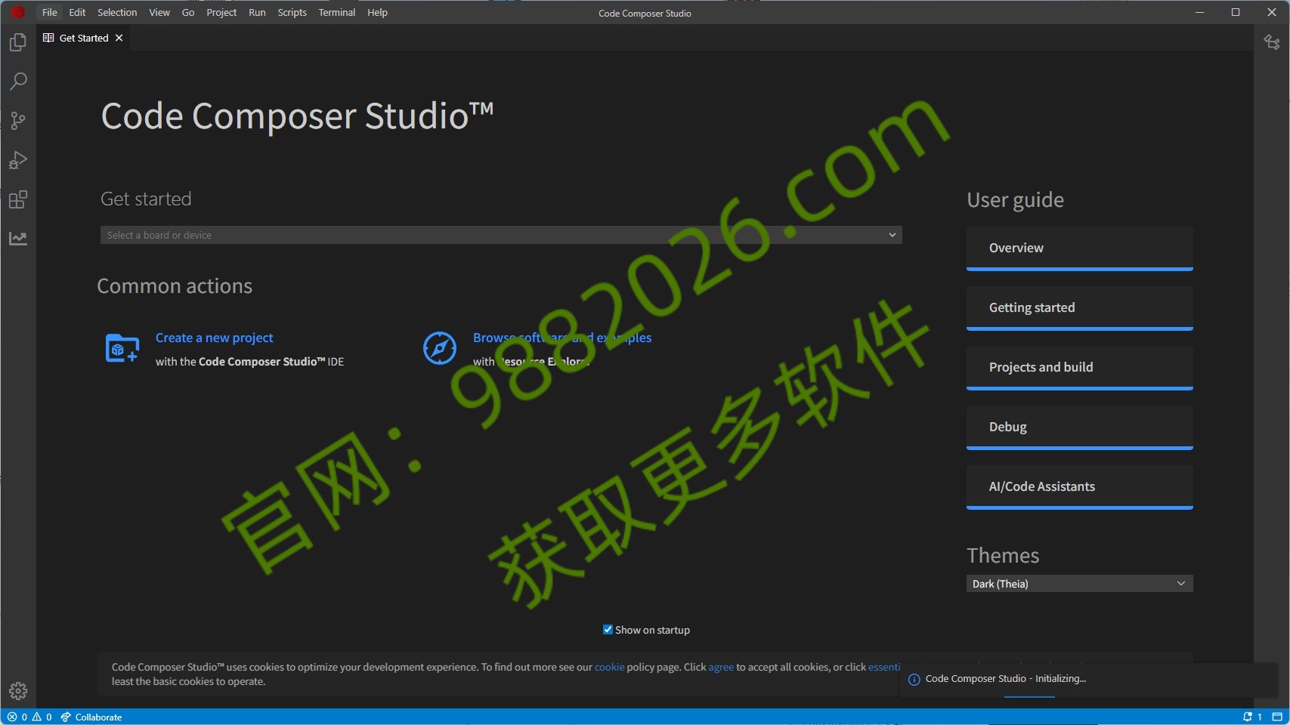Open the Manage gear icon

[x=18, y=690]
